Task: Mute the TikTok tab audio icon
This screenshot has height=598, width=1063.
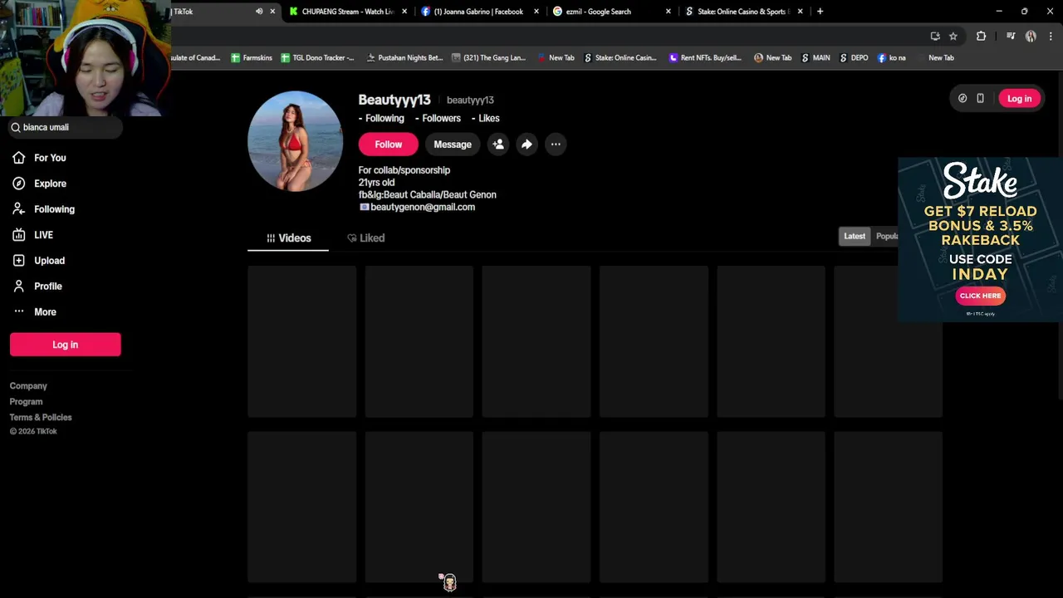Action: 259,12
